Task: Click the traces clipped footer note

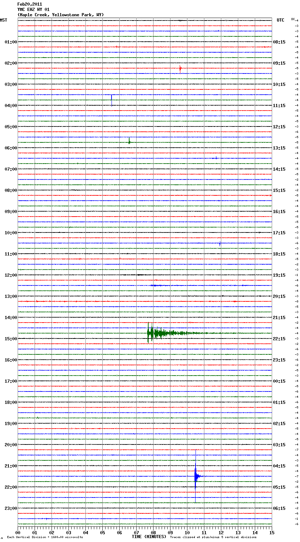Action: pyautogui.click(x=213, y=537)
